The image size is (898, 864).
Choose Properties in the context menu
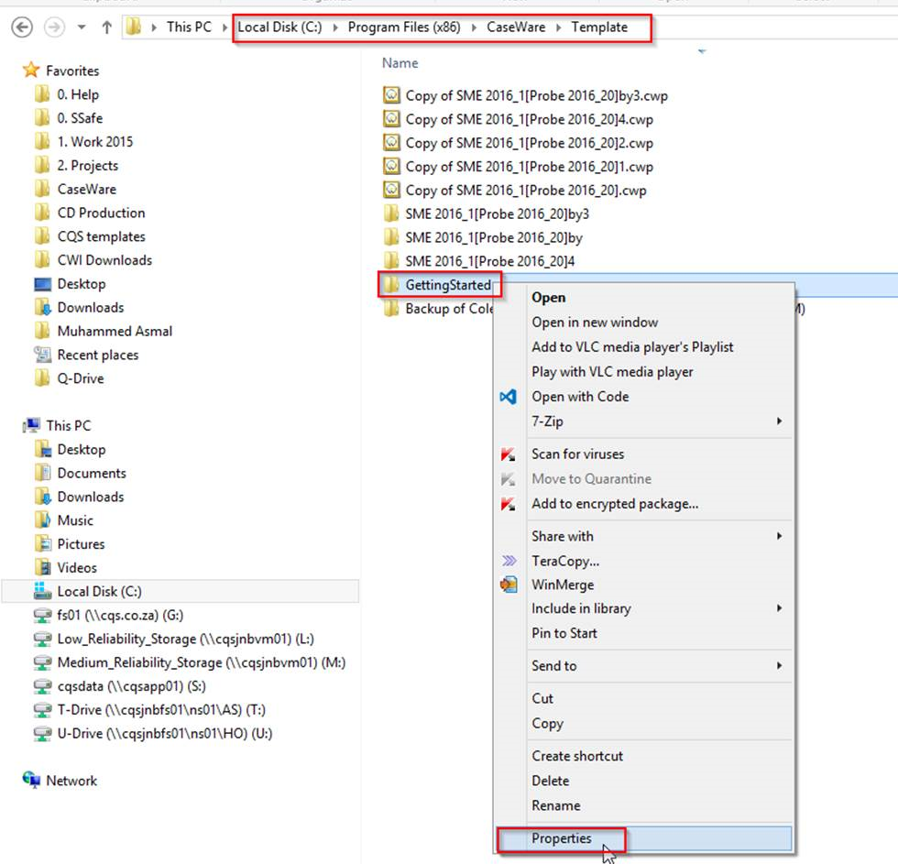pos(644,838)
